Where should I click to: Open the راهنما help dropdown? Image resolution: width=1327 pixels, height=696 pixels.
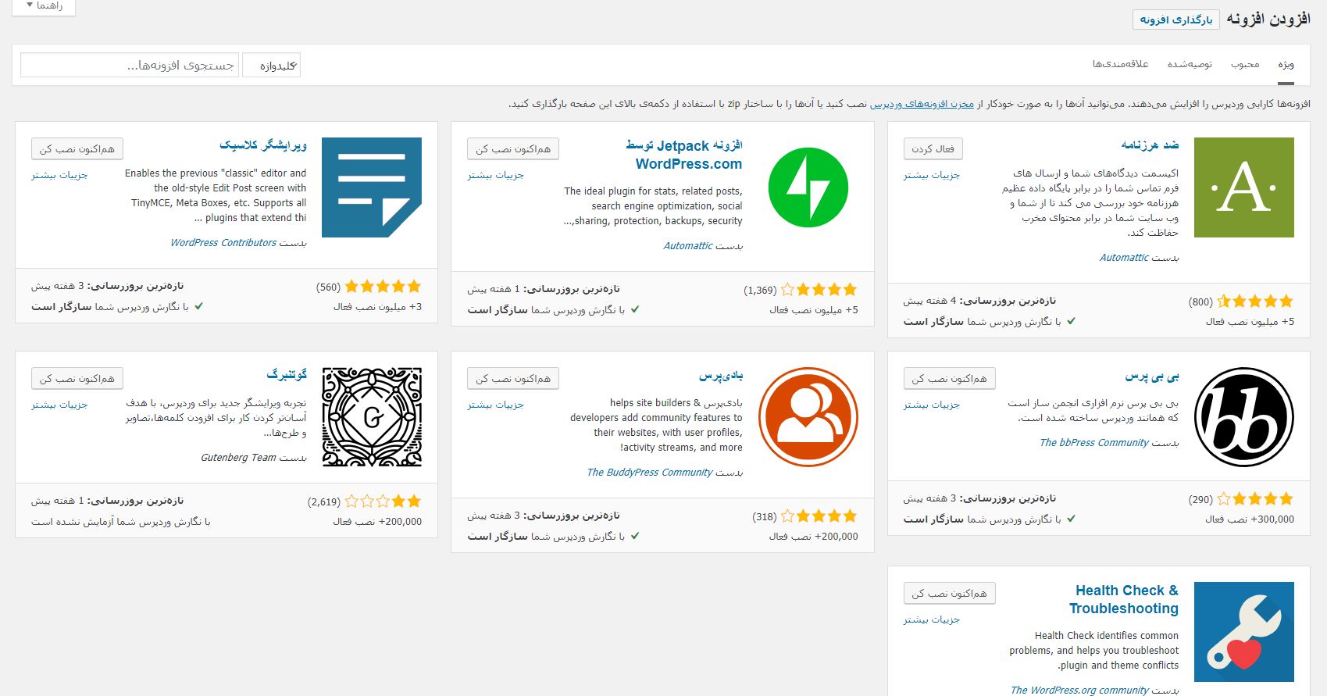pos(44,6)
